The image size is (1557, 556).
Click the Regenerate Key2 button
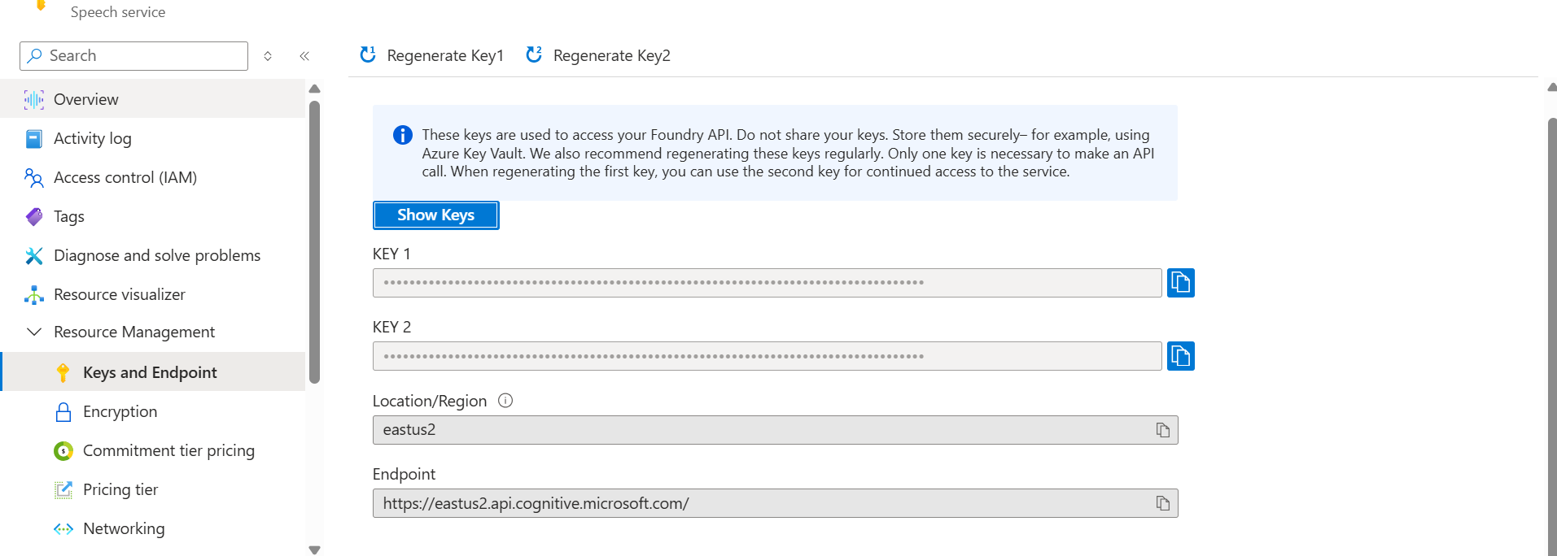point(598,55)
